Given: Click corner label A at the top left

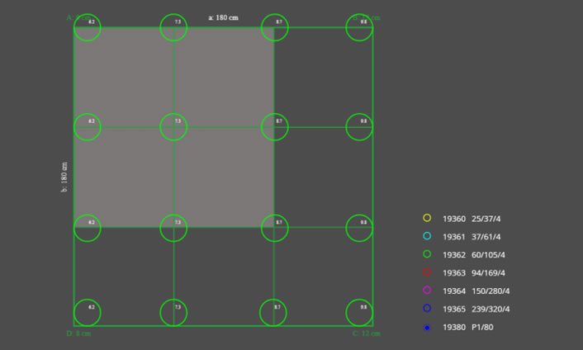Looking at the screenshot, I should click(78, 17).
